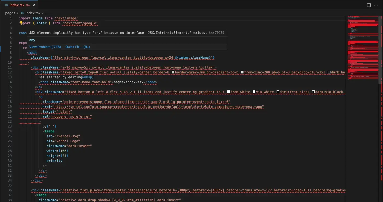Click the black decorator before dark:from-black
Viewport: 383px width, 202px height.
click(x=278, y=92)
